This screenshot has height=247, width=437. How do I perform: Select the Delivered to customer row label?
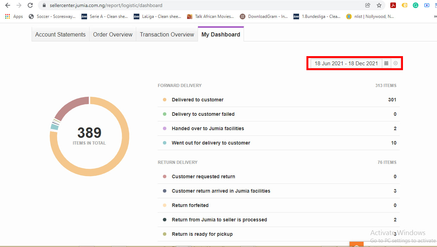[198, 100]
